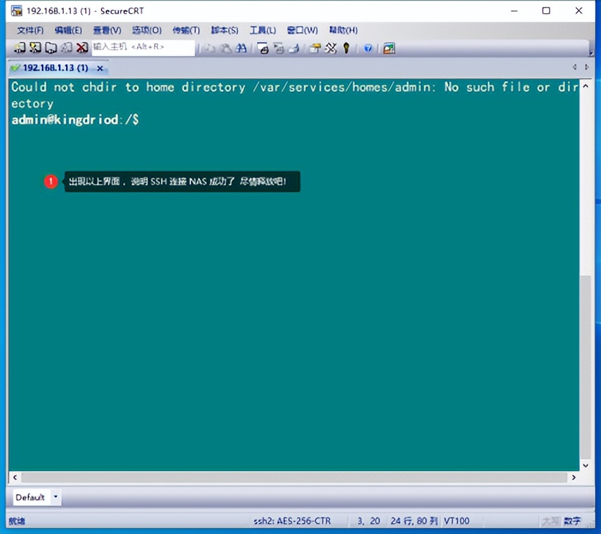Click the greyed Reconnect toolbar icon
This screenshot has width=601, height=534.
[66, 48]
